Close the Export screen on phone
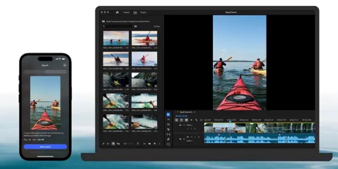Screen dimensions: 338x169 [64, 65]
